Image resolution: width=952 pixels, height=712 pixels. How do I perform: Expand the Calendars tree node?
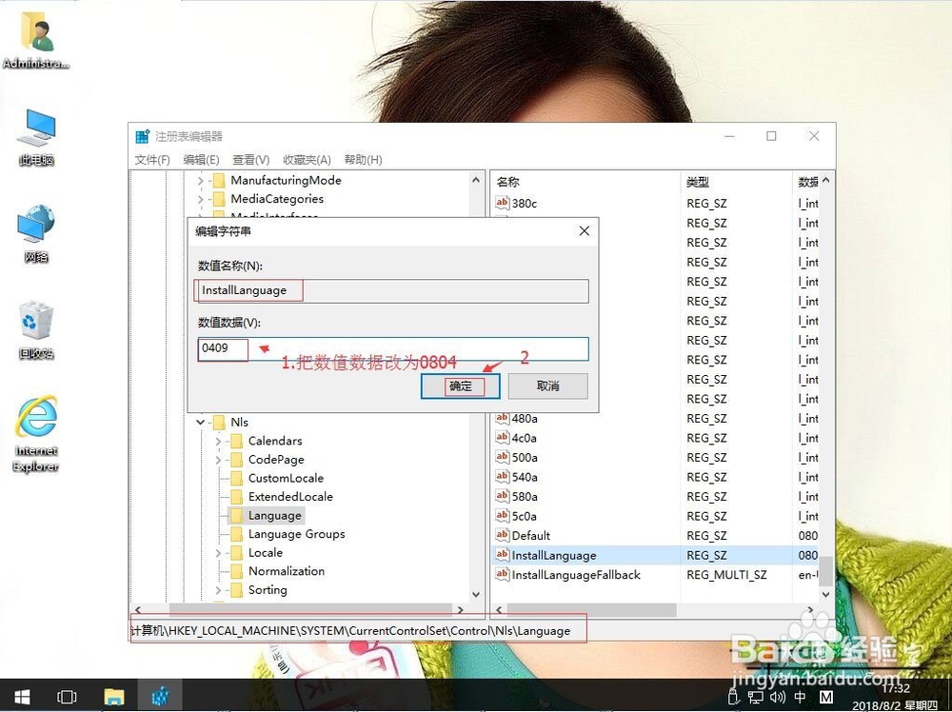point(218,441)
